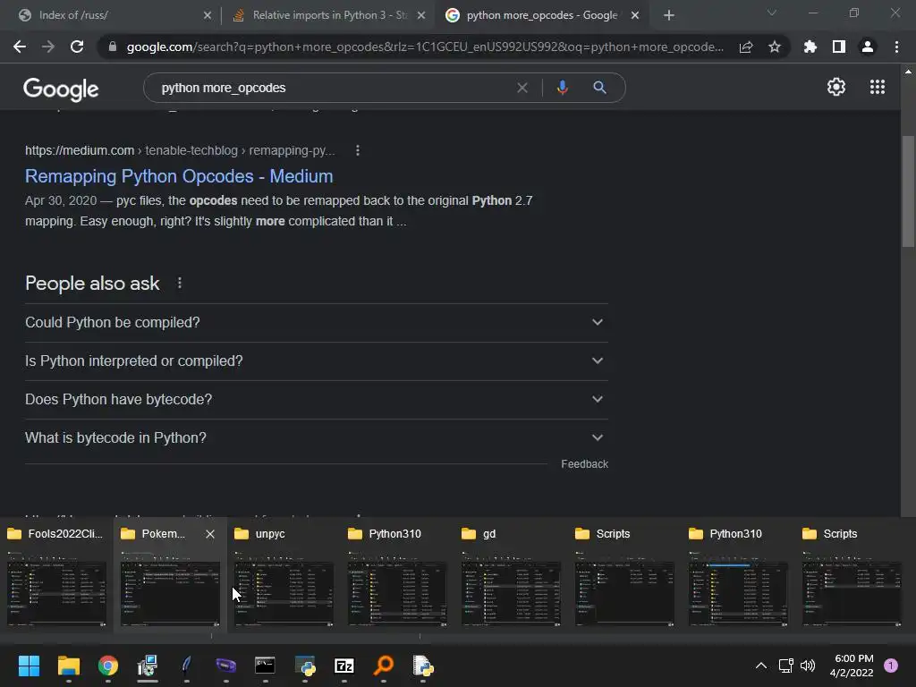The height and width of the screenshot is (687, 916).
Task: Click the Feedback link
Action: pyautogui.click(x=585, y=464)
